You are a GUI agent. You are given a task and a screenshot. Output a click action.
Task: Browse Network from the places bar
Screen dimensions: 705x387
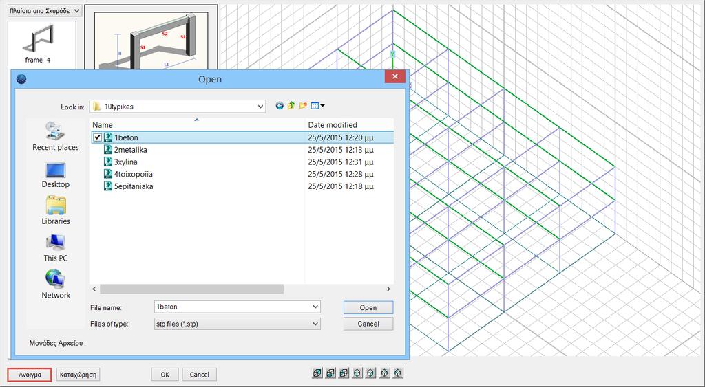[x=55, y=284]
